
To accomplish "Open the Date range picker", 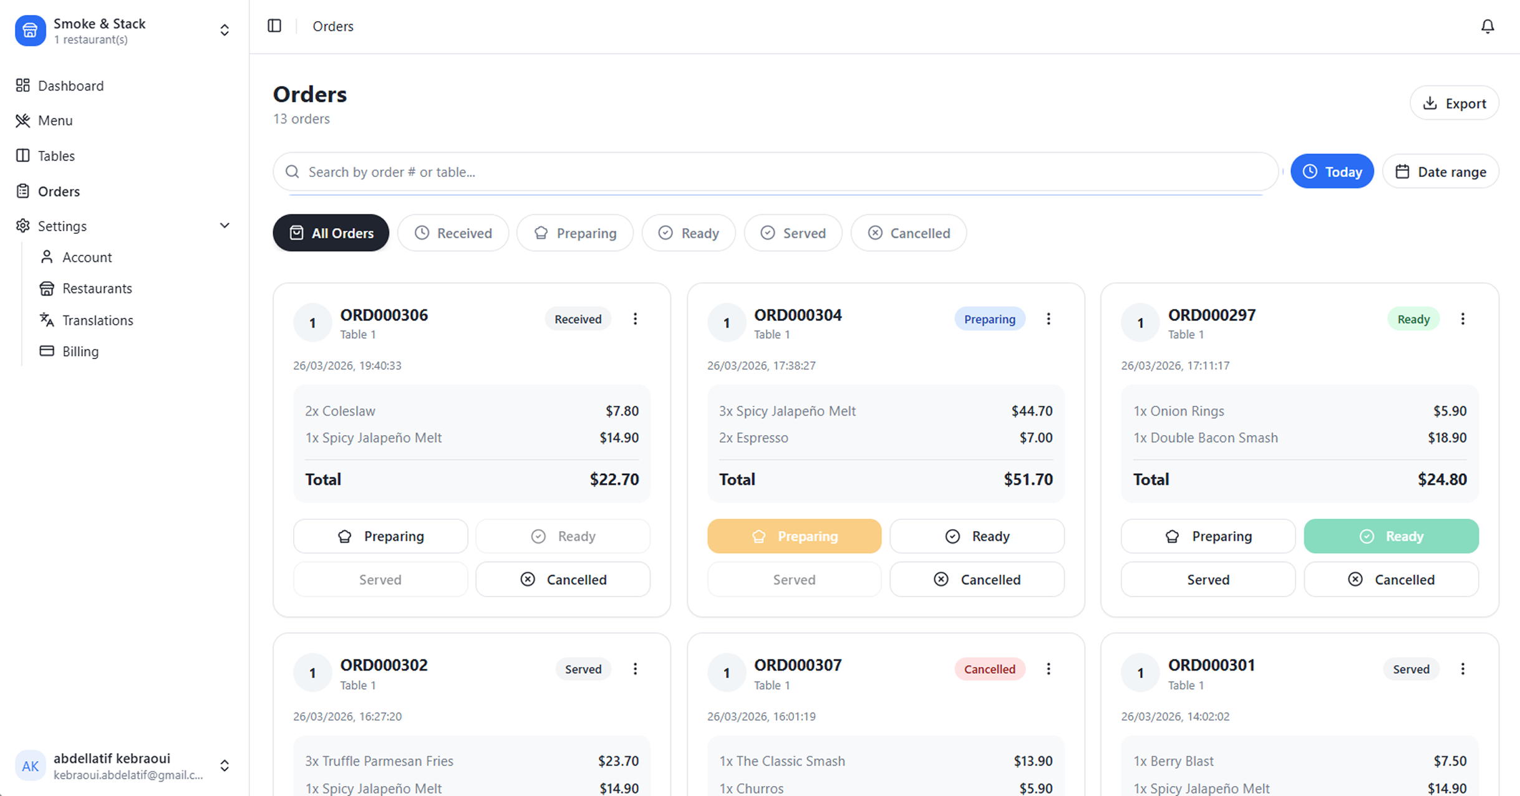I will tap(1440, 171).
